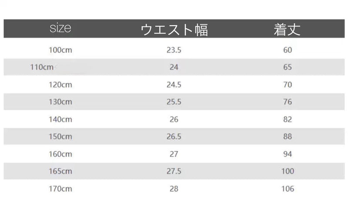
Task: Click the waist value 23.5
Action: (x=174, y=50)
